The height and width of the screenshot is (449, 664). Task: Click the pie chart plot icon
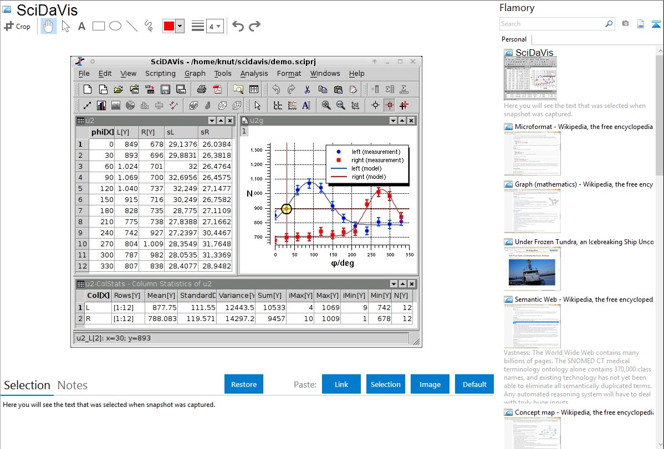130,105
